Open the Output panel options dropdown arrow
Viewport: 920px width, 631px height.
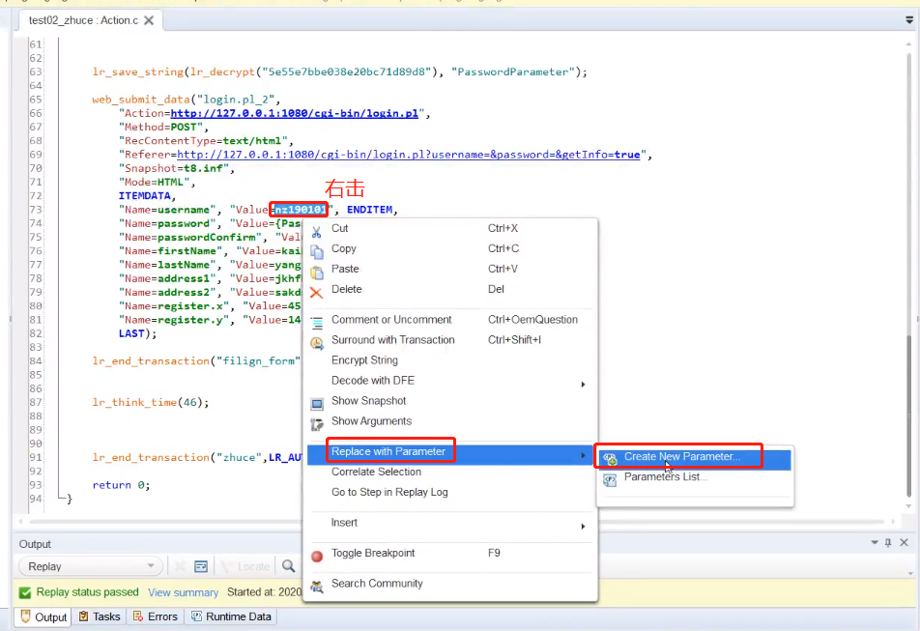click(x=875, y=542)
